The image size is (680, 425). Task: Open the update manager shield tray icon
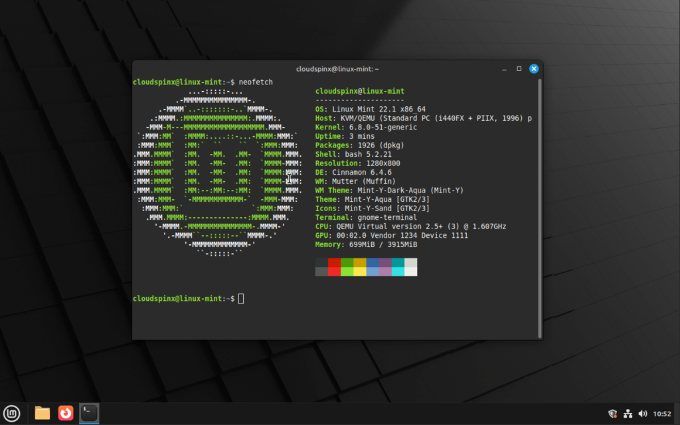[x=612, y=414]
